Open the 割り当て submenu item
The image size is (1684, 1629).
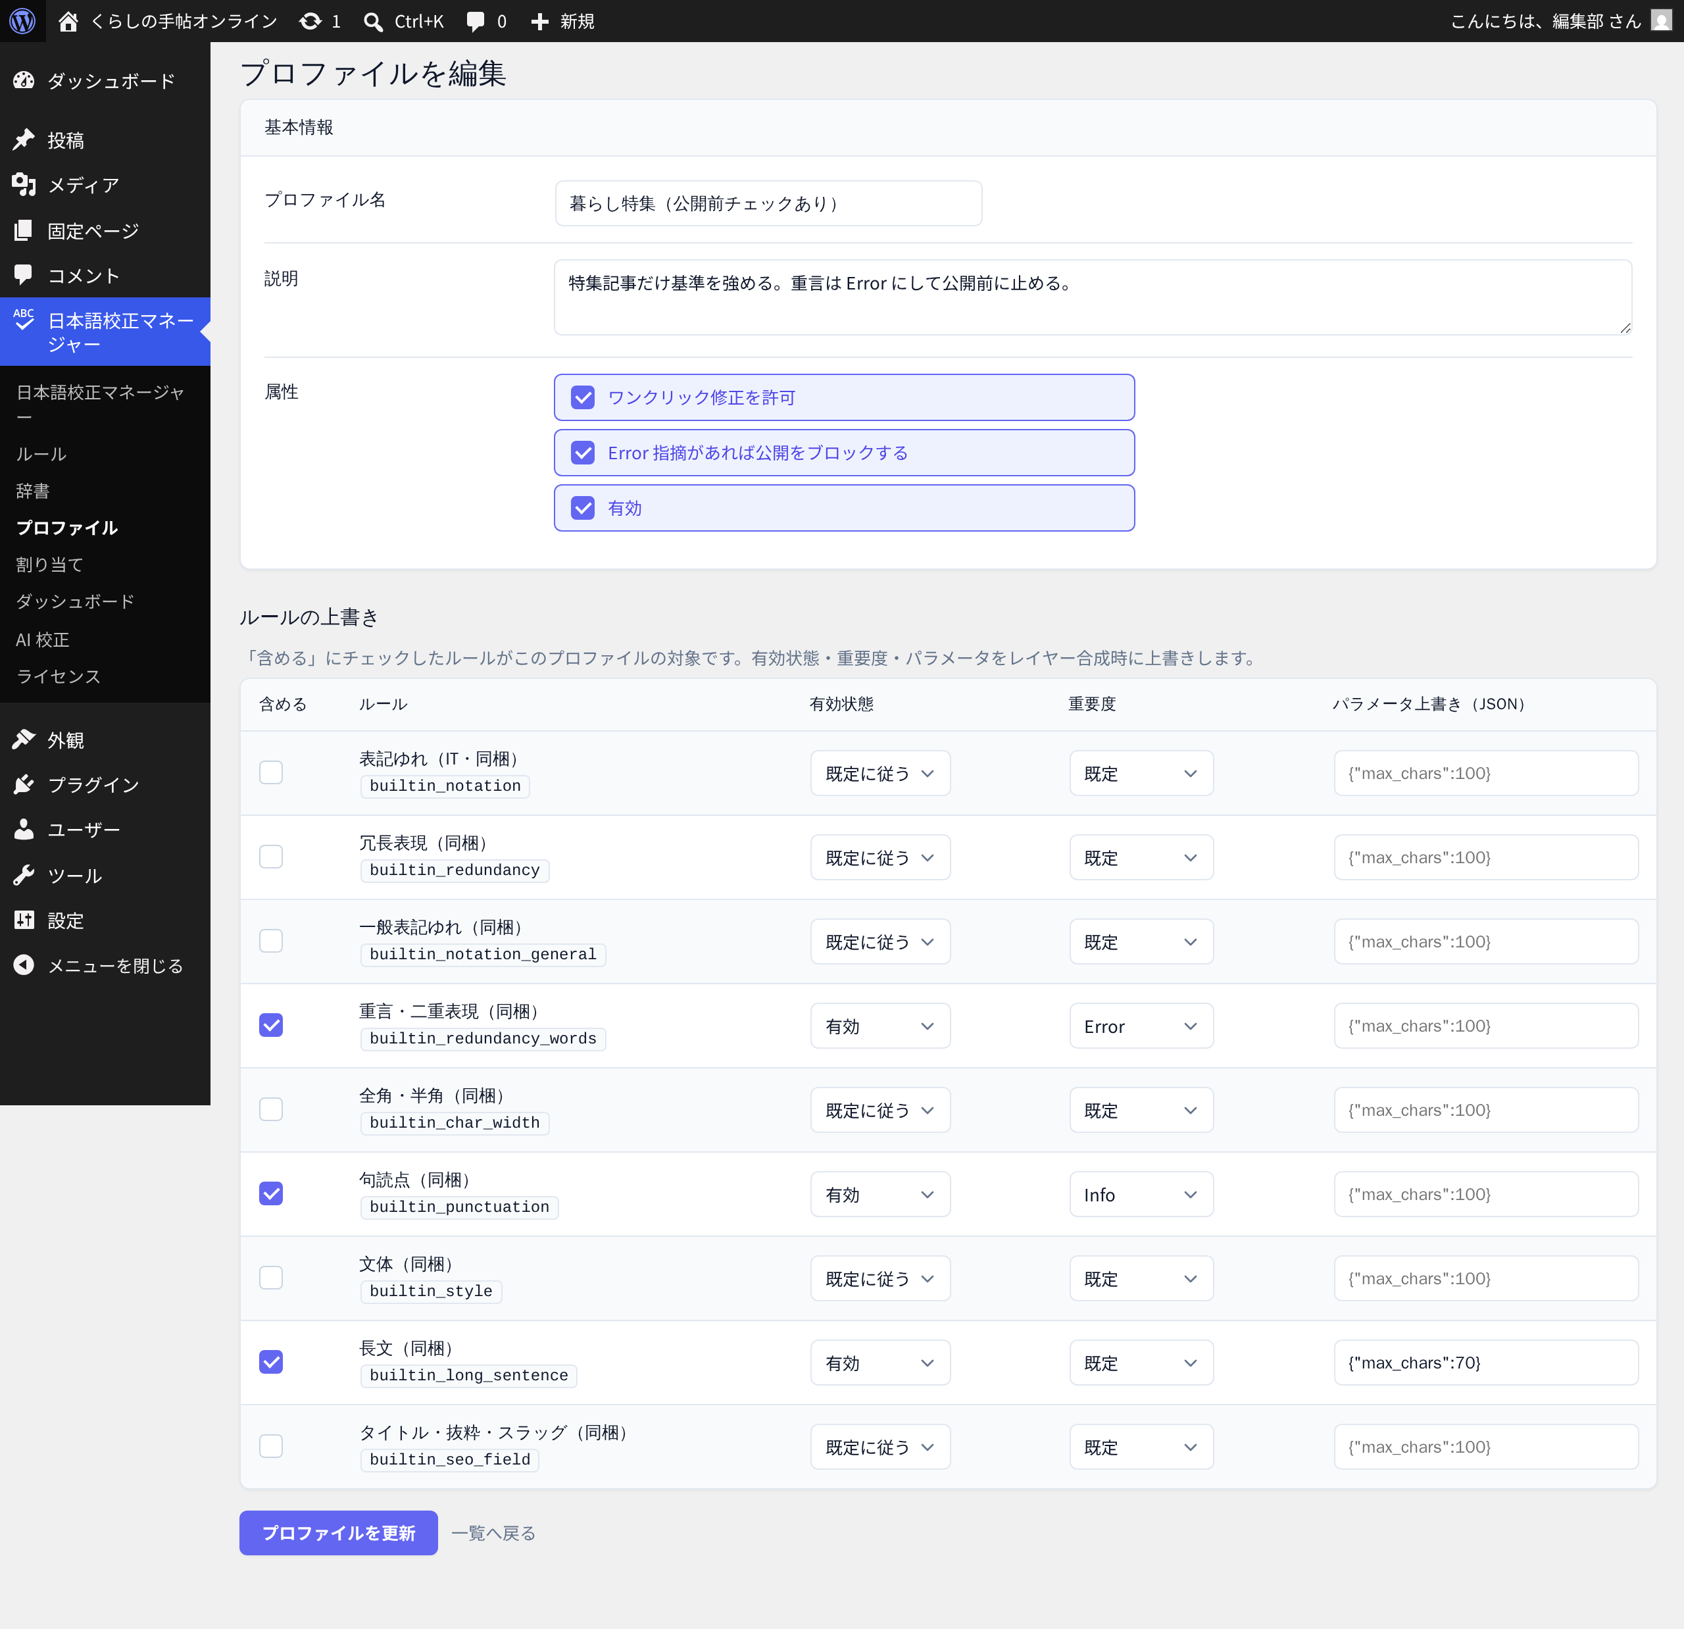click(50, 564)
